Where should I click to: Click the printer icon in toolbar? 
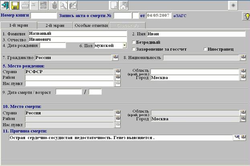25,6
